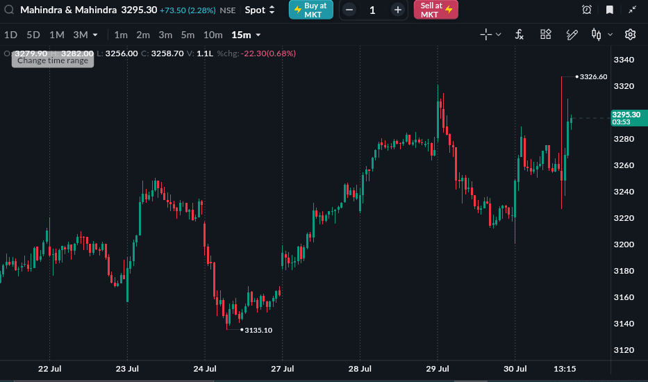Open the price alert clock icon

[586, 10]
